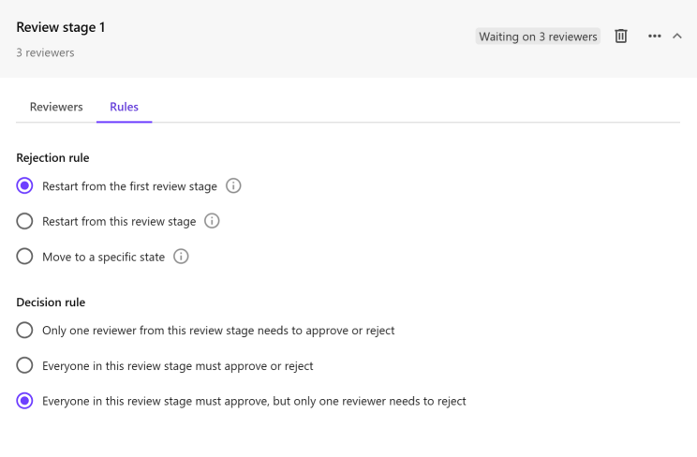Click the 3 reviewers subtitle text
This screenshot has height=457, width=697.
pos(45,52)
